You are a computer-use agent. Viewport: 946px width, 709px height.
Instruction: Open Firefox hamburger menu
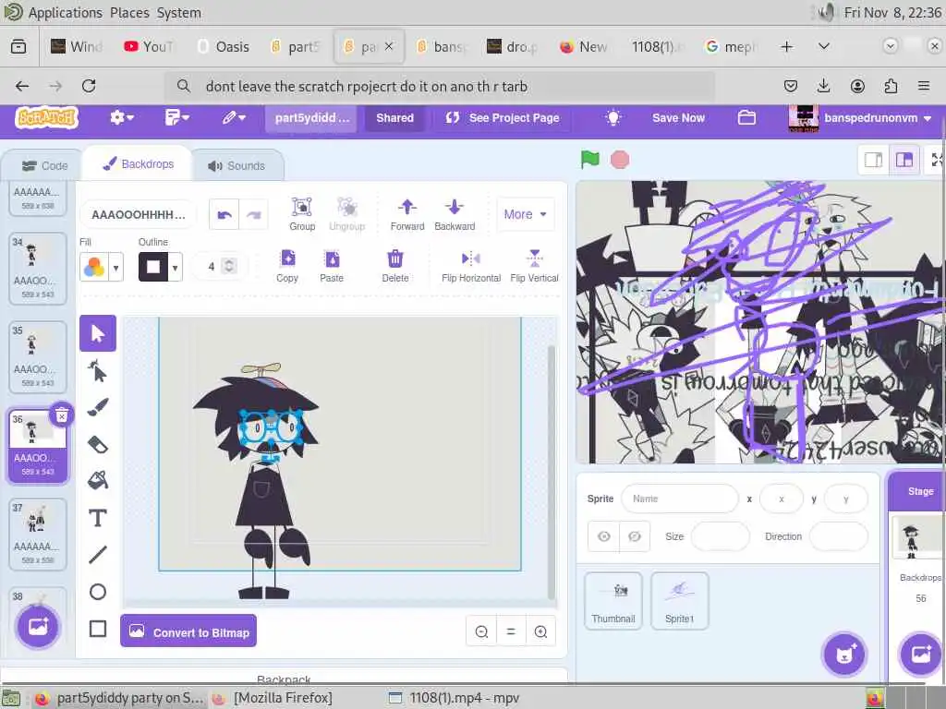coord(923,86)
